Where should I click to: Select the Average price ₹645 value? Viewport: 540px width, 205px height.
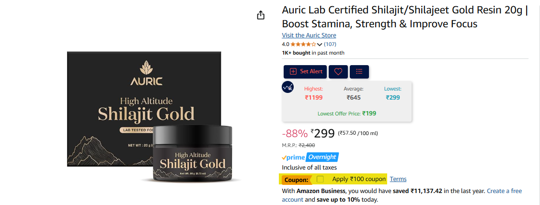(x=354, y=98)
